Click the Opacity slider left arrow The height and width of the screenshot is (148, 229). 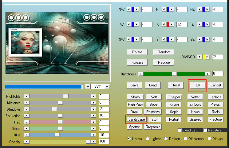click(27, 142)
